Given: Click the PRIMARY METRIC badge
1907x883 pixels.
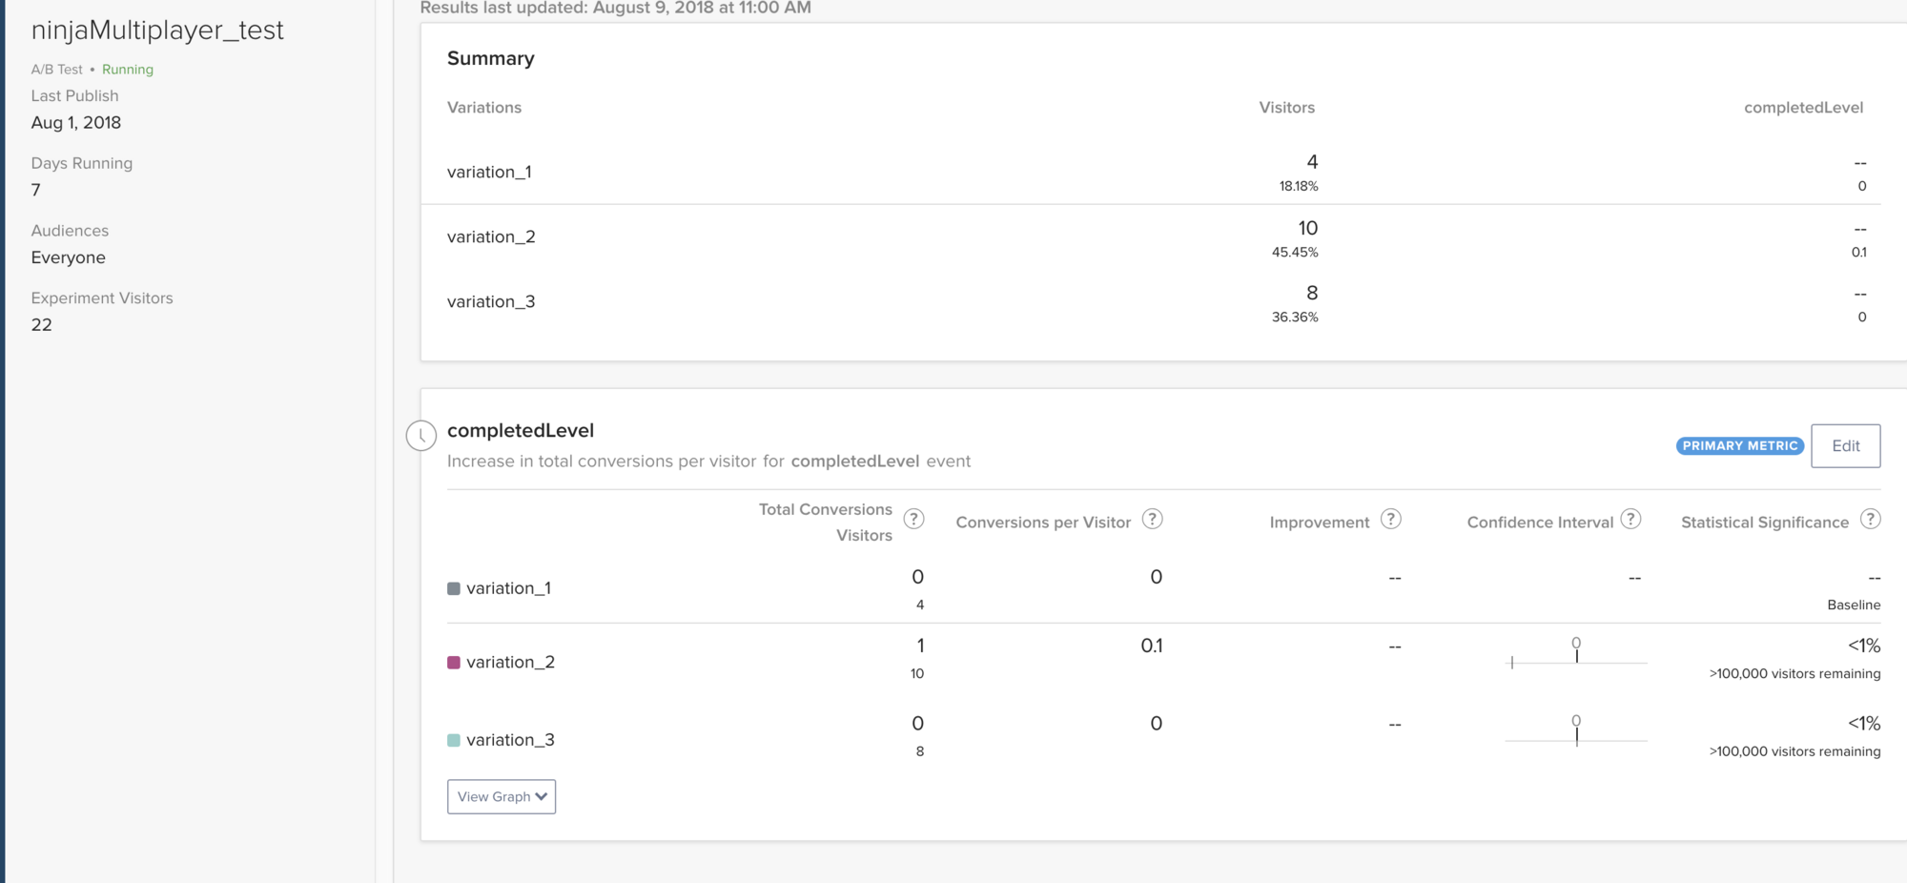Looking at the screenshot, I should [1739, 445].
